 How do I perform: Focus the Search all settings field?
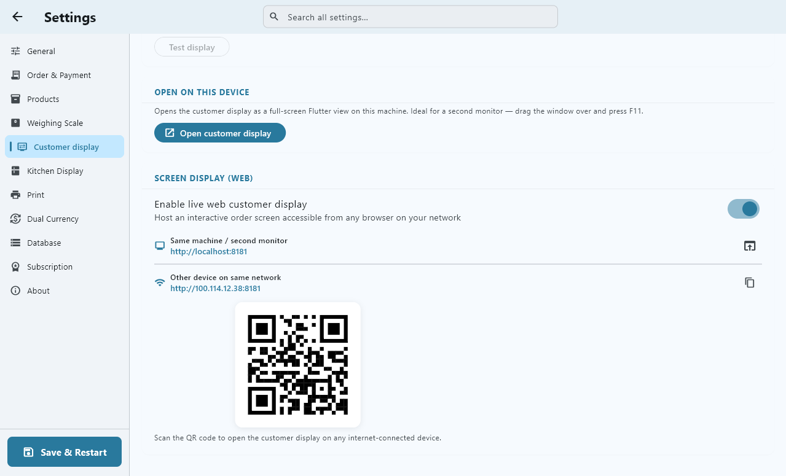click(x=410, y=17)
